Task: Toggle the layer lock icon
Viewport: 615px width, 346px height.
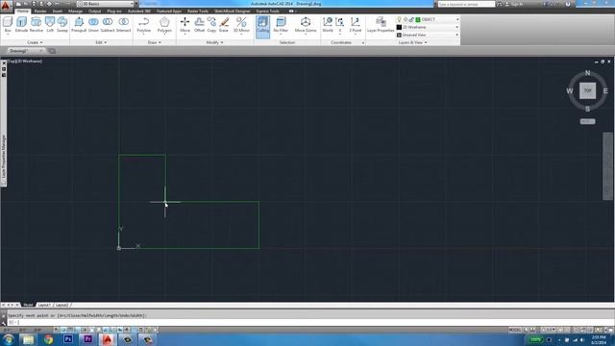Action: tap(411, 19)
